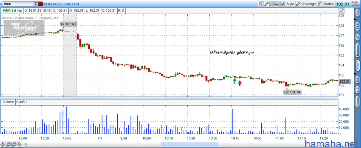This screenshot has width=361, height=148.
Task: Select the pointer cursor tool
Action: tap(20, 145)
